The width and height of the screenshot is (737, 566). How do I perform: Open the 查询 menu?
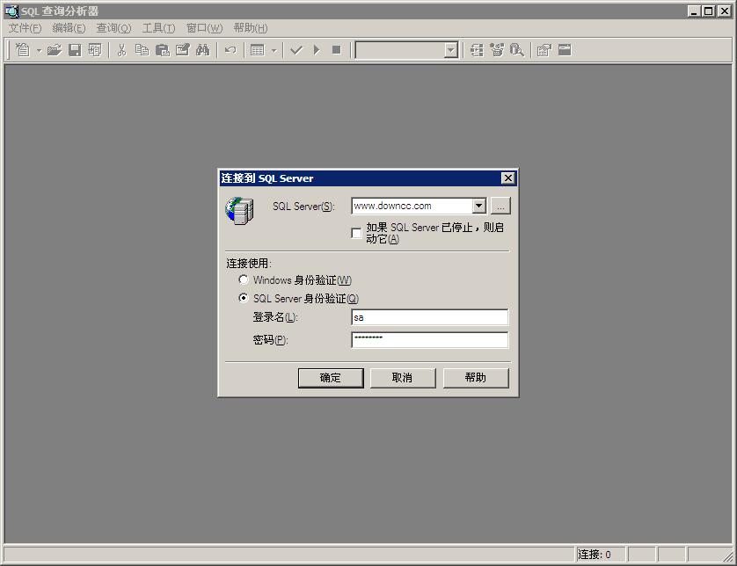tap(112, 27)
